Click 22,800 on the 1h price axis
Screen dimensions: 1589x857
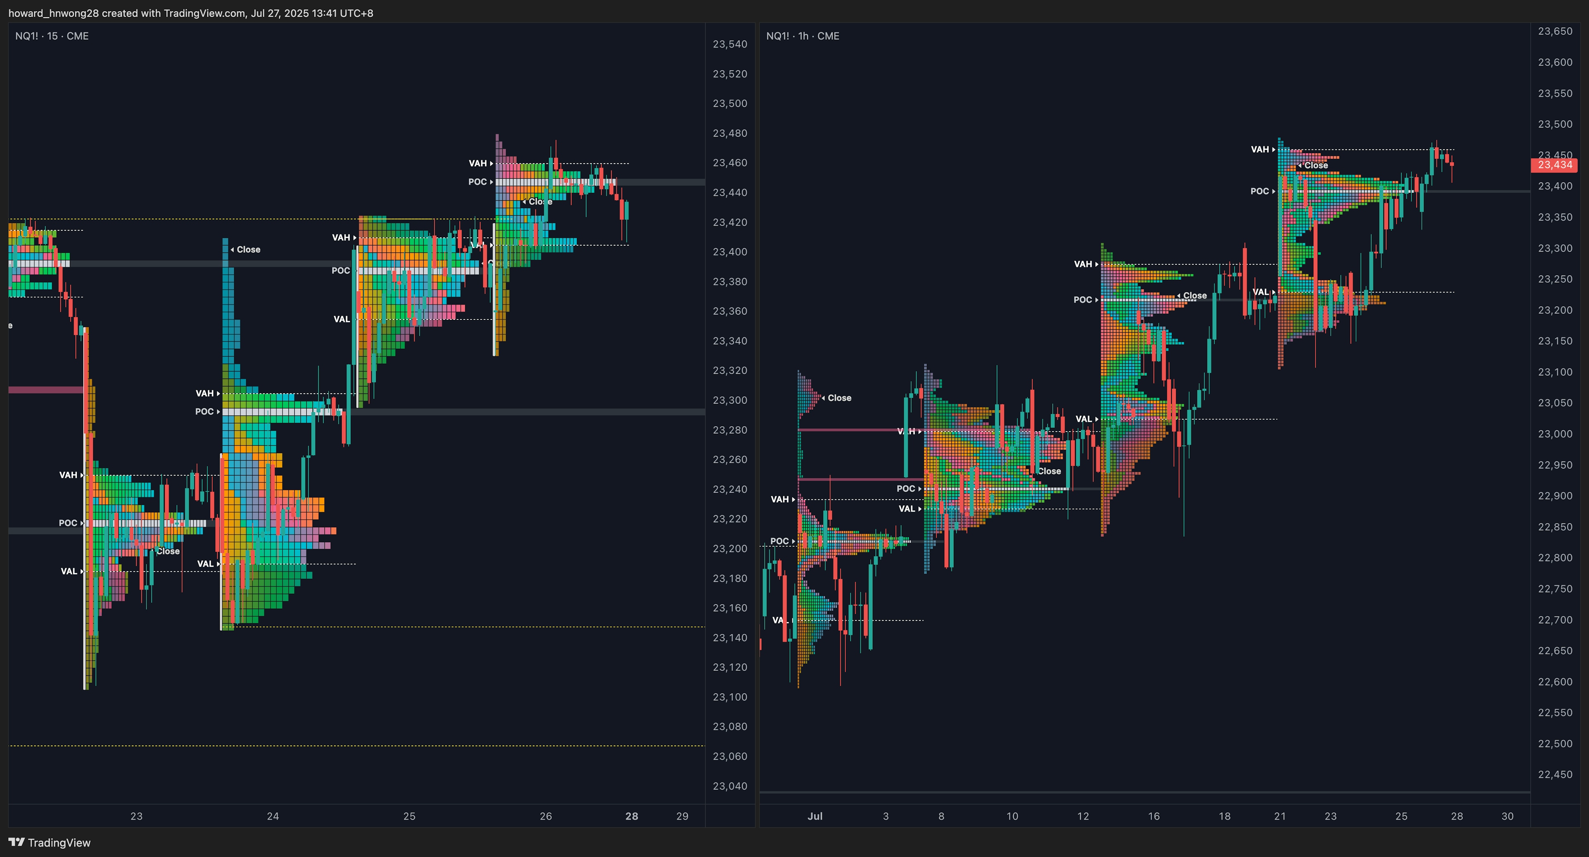(x=1555, y=558)
